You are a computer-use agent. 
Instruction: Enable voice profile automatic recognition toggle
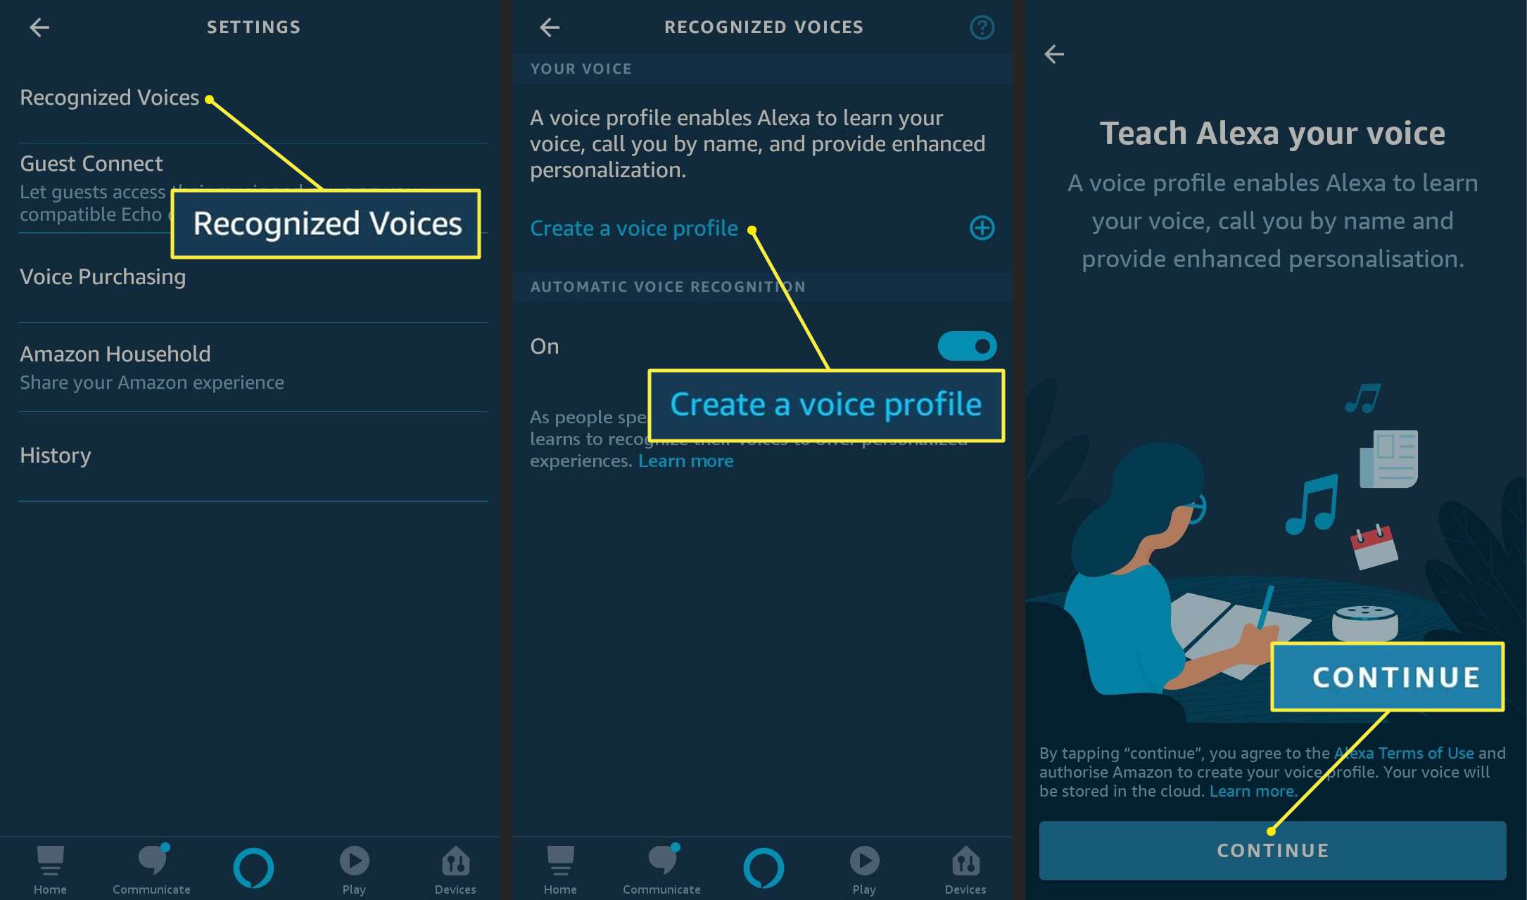click(965, 345)
